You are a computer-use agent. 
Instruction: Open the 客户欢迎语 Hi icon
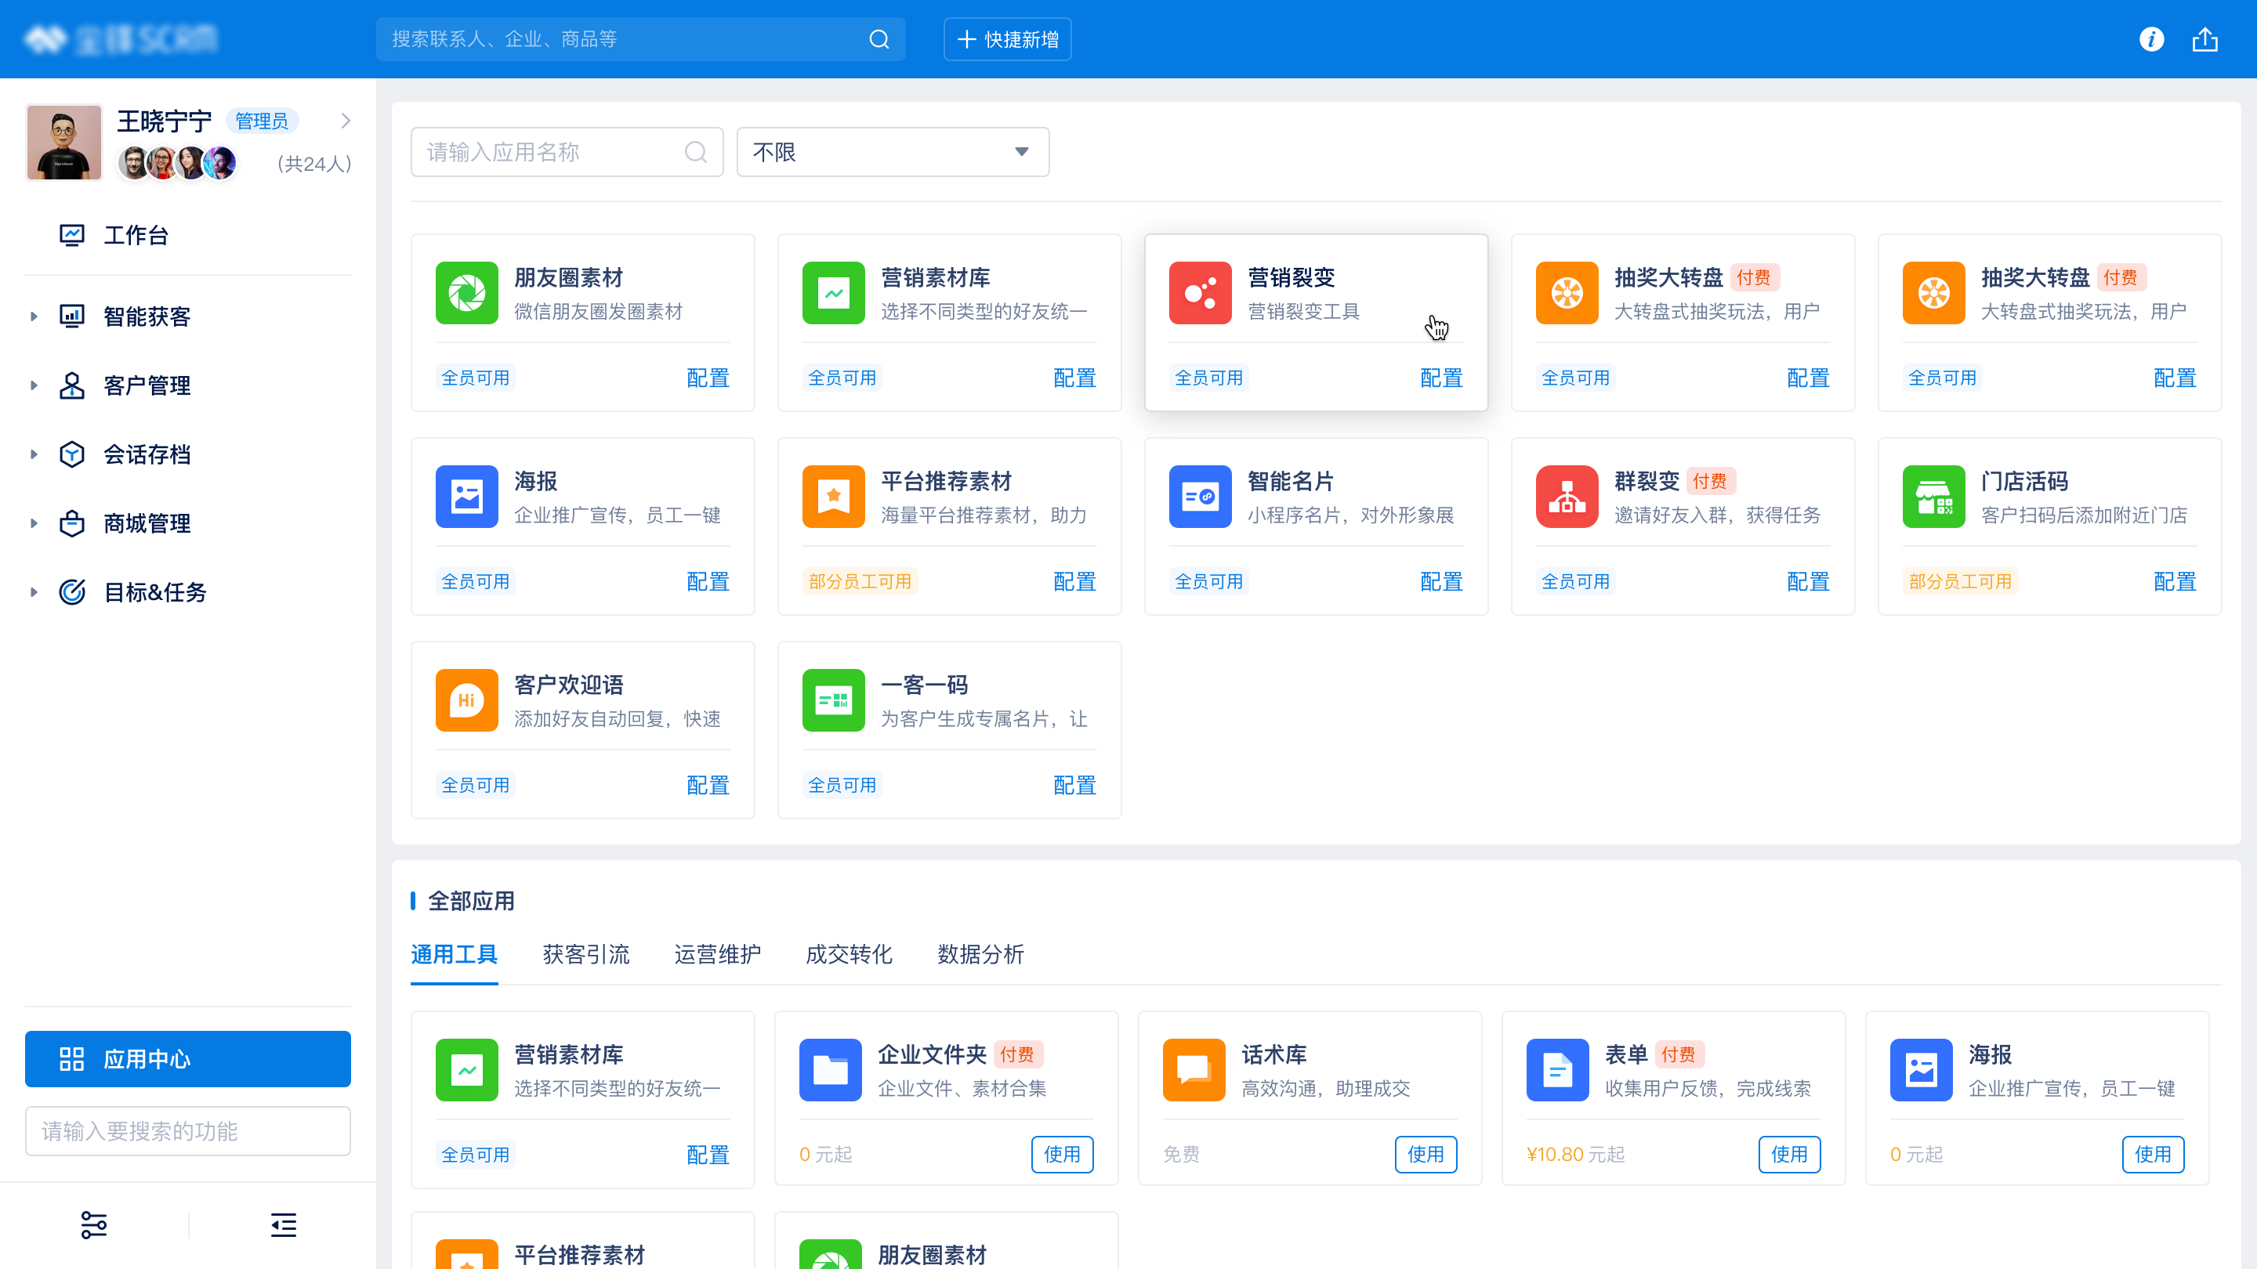466,700
